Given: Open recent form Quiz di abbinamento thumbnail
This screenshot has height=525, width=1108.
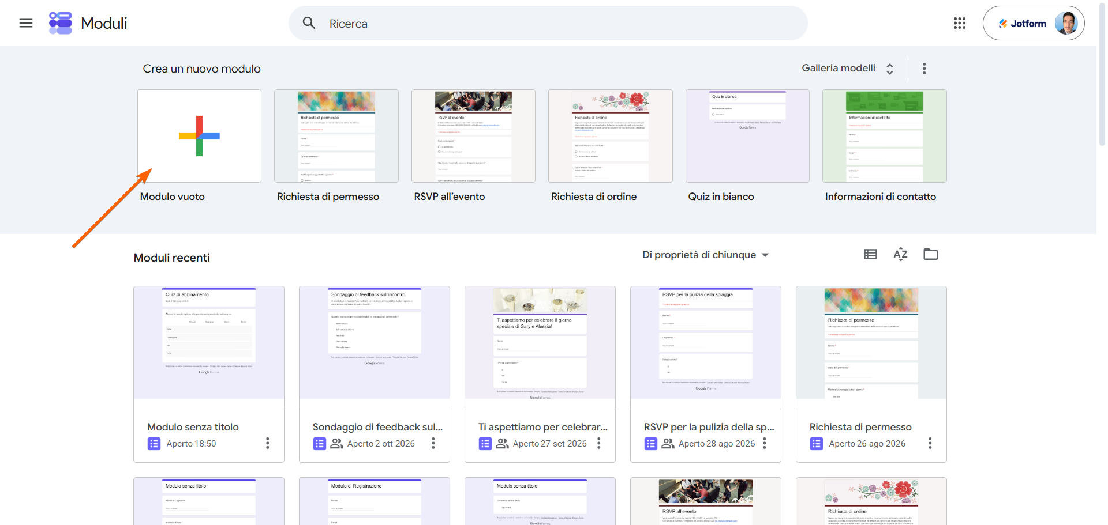Looking at the screenshot, I should pos(209,342).
